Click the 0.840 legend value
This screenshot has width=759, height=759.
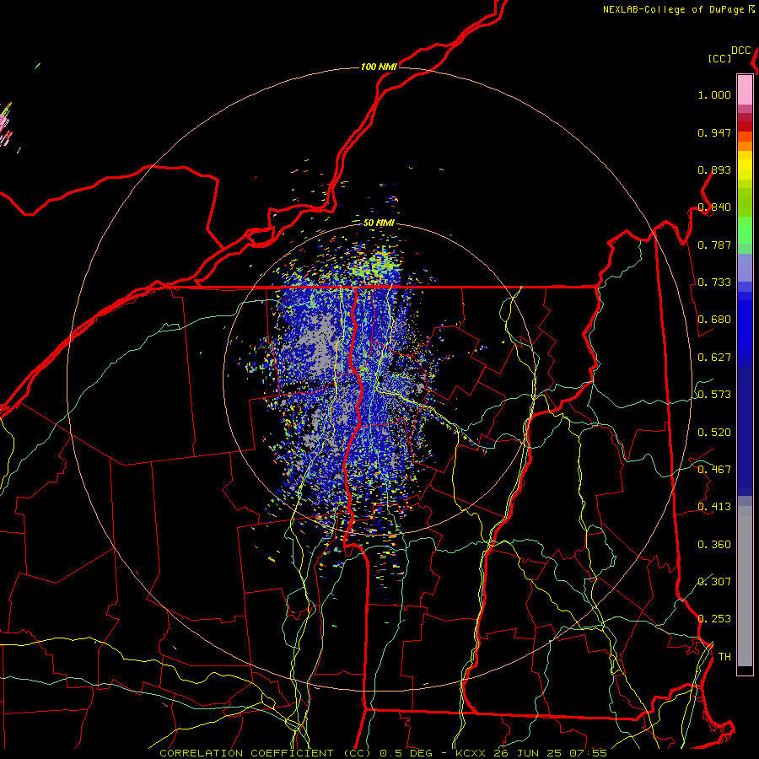coord(714,207)
